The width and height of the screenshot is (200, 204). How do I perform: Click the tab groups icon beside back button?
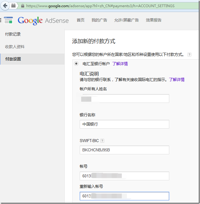(x=13, y=6)
